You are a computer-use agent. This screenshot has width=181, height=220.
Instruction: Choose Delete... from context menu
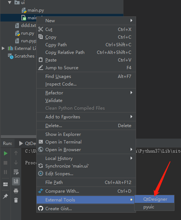[x=86, y=125]
